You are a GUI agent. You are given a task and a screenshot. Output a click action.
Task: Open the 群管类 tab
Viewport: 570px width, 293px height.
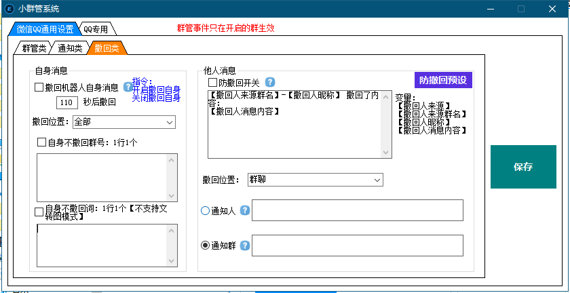point(33,48)
